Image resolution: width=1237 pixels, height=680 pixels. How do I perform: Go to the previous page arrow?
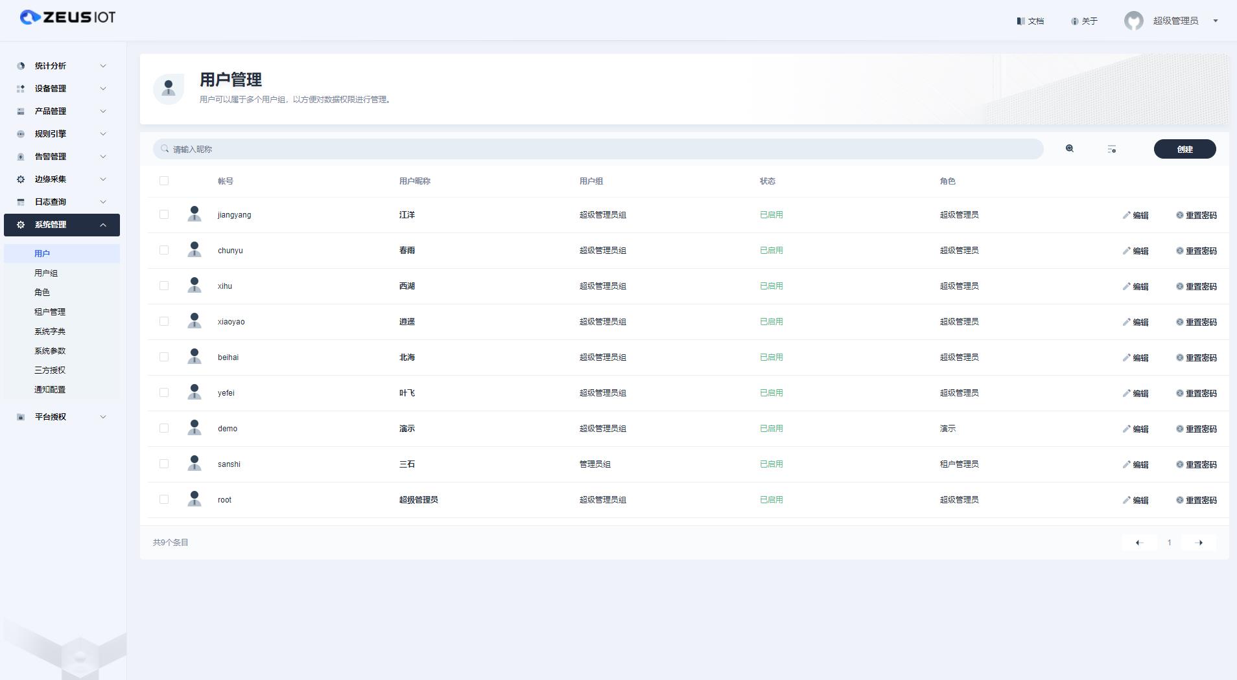click(x=1139, y=543)
